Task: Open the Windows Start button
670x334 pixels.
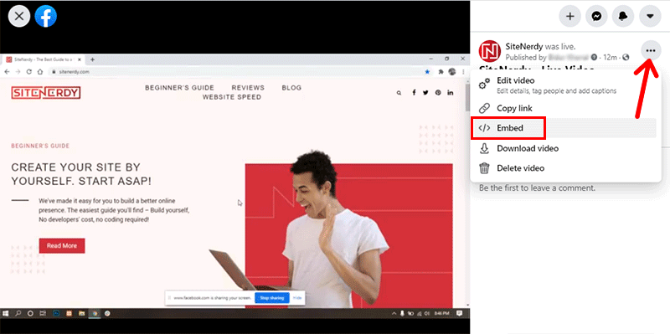Action: 6,313
